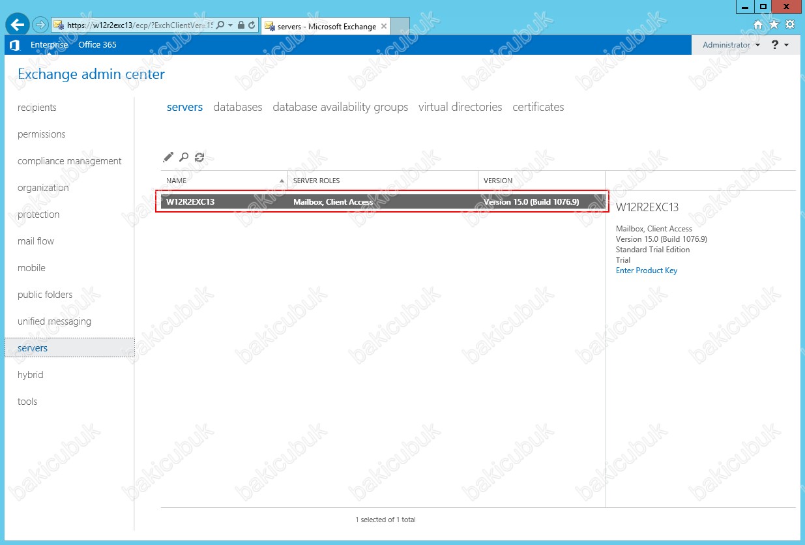Viewport: 805px width, 545px height.
Task: Select the W12R2EXC13 server row name
Action: click(190, 202)
